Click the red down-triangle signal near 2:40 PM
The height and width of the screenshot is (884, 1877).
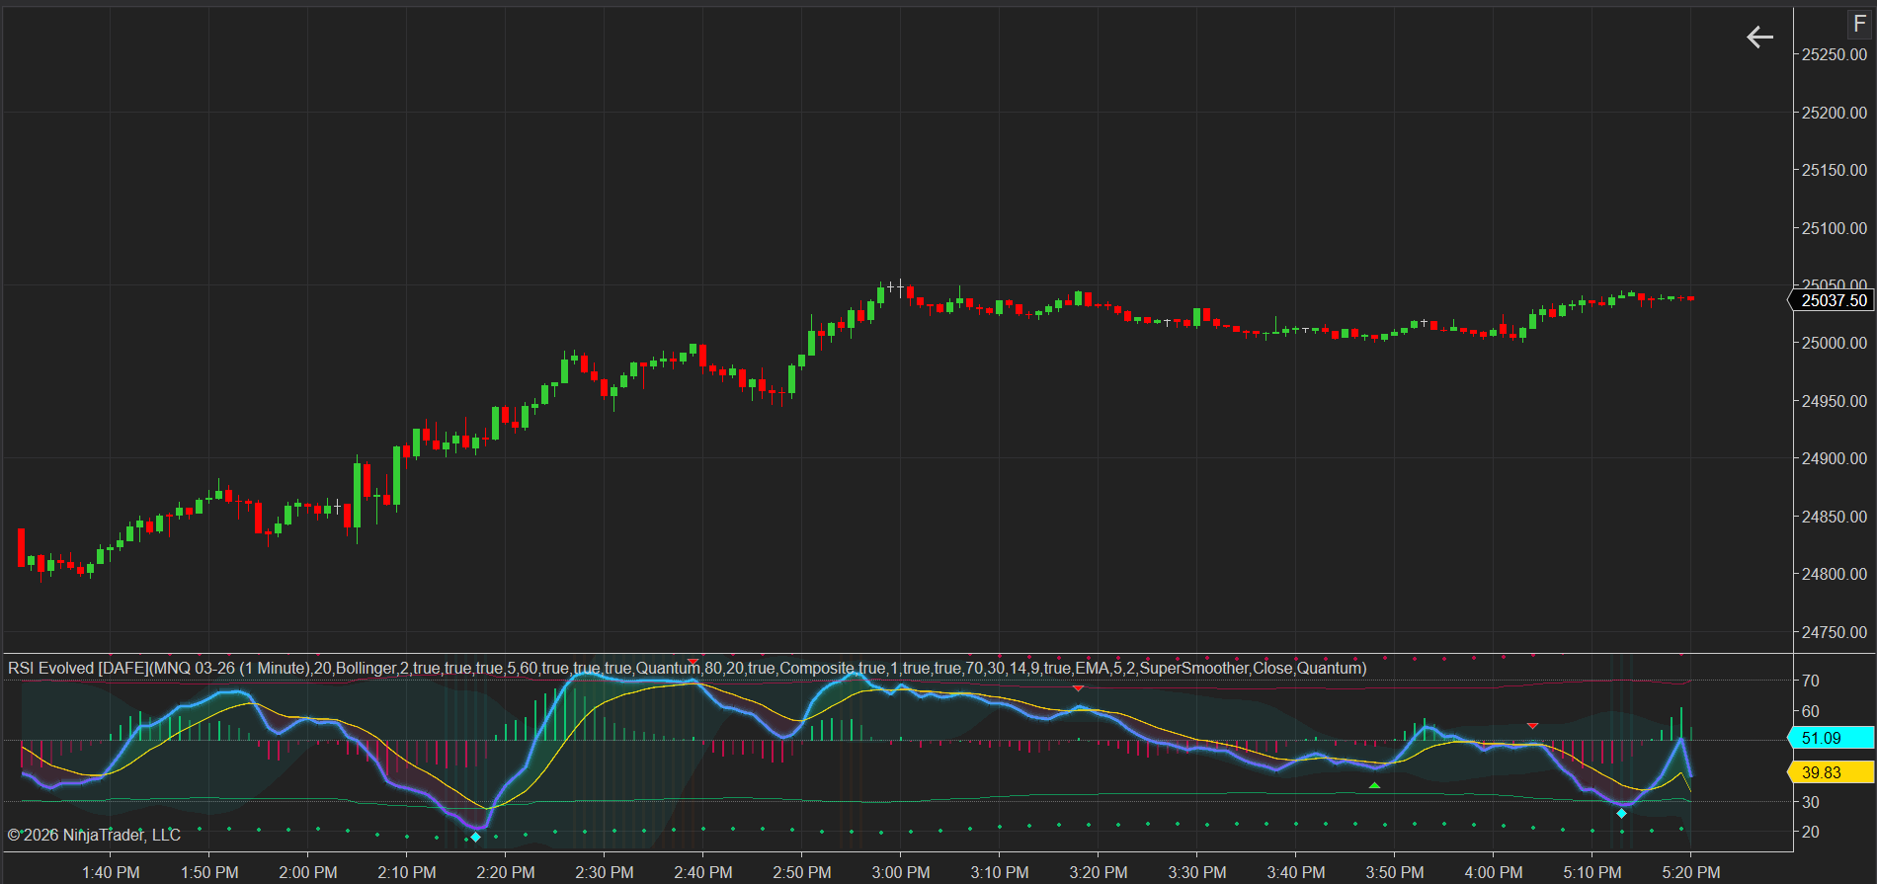pyautogui.click(x=693, y=662)
